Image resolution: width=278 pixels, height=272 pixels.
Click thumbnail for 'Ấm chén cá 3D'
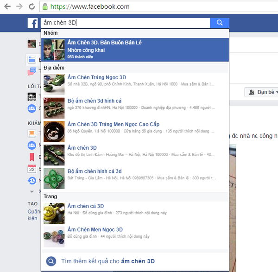54,213
